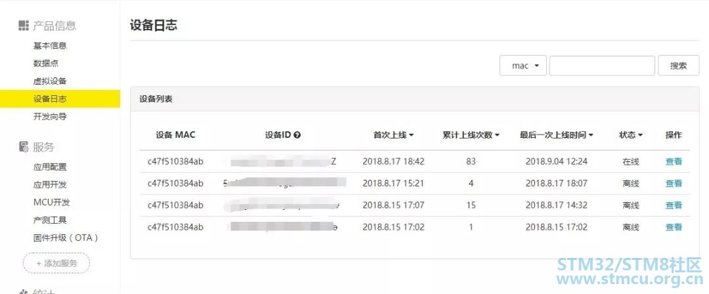
Task: Click the 服务 section icon
Action: coord(24,146)
